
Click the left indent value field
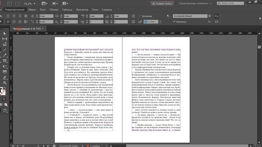point(46,16)
